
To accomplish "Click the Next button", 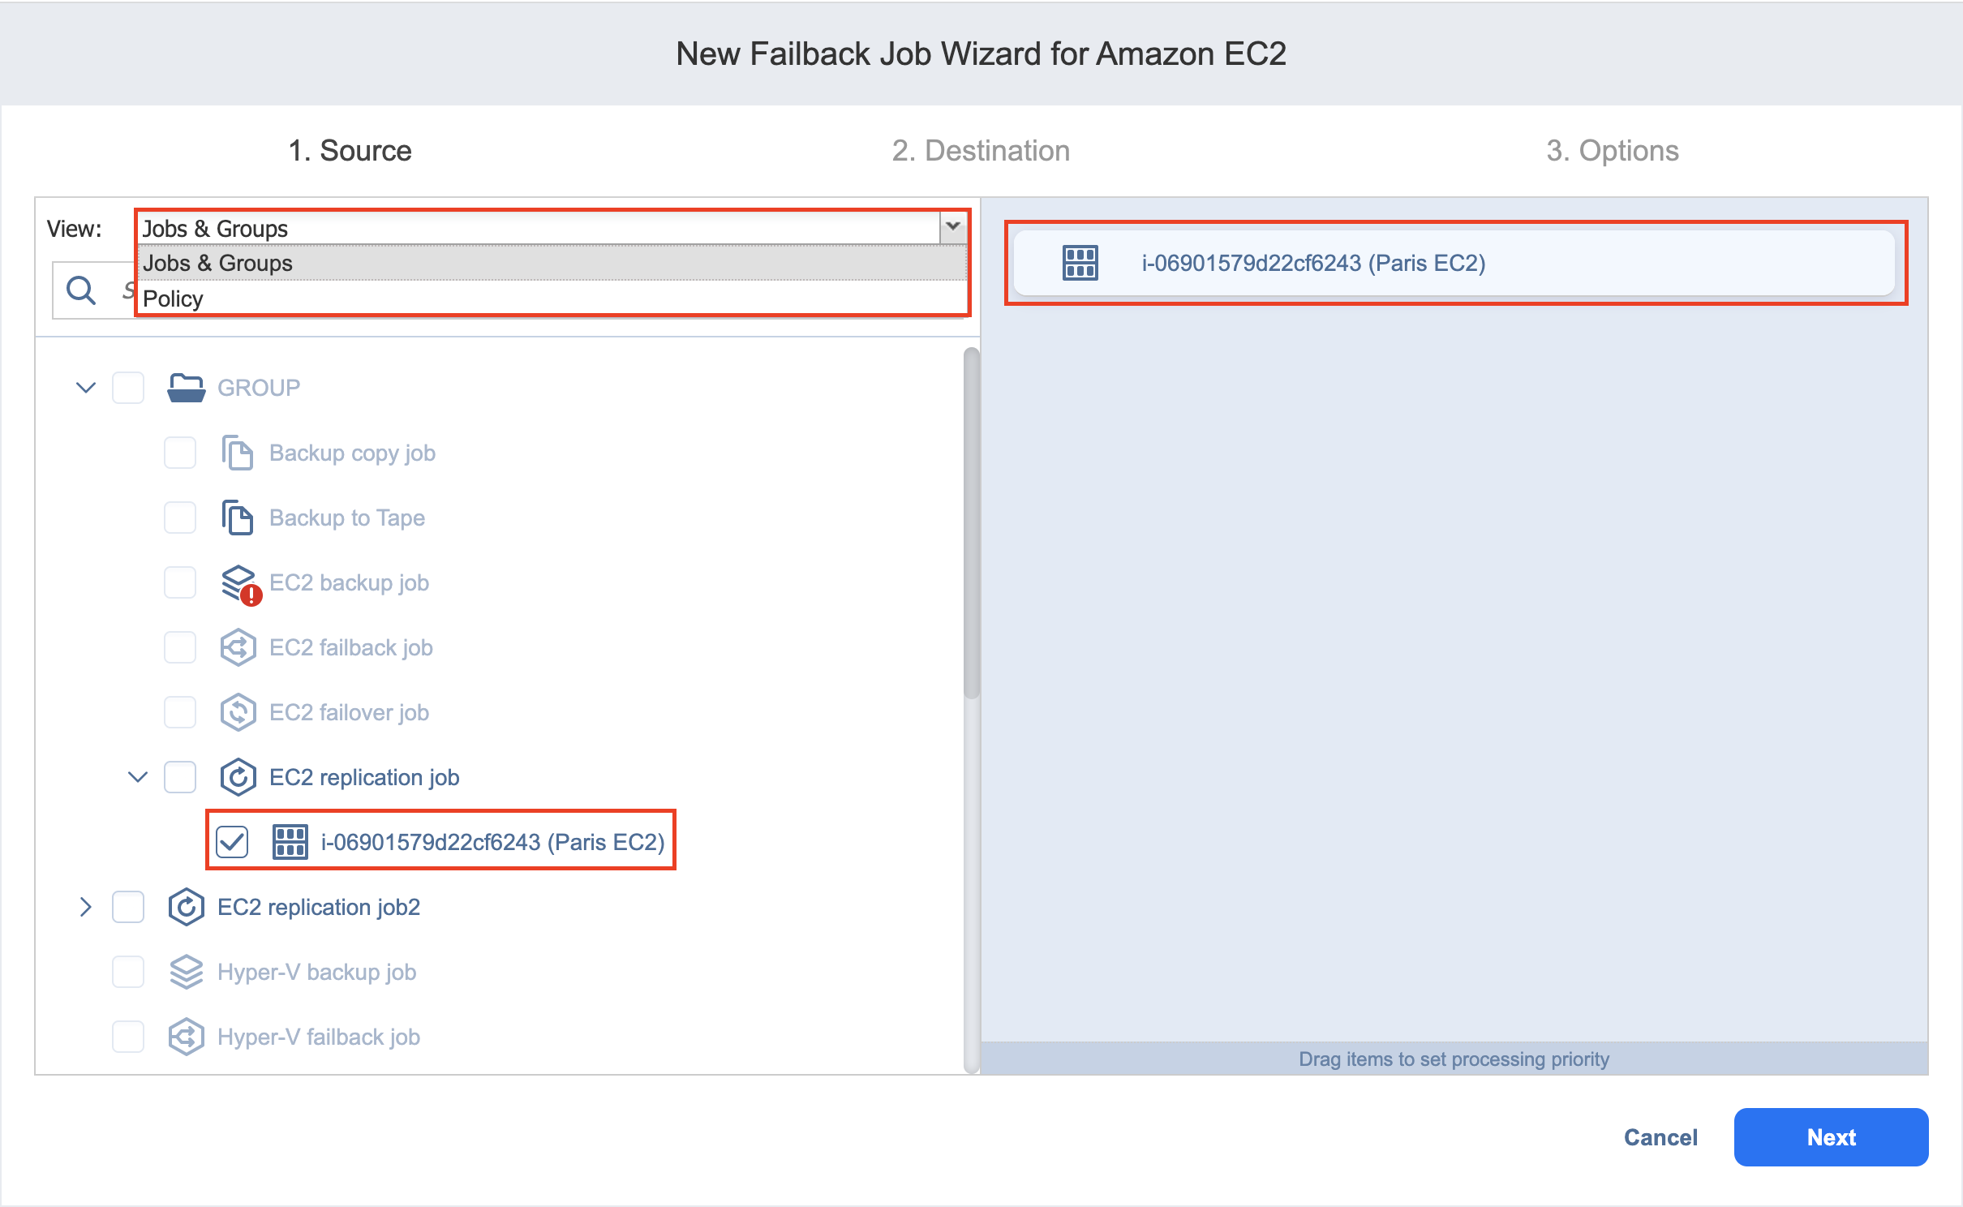I will point(1831,1137).
